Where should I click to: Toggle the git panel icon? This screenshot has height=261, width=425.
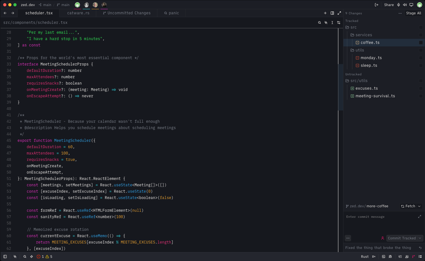tap(414, 257)
